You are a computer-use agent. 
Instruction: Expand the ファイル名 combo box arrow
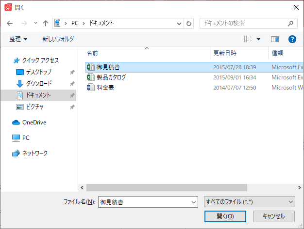(194, 202)
